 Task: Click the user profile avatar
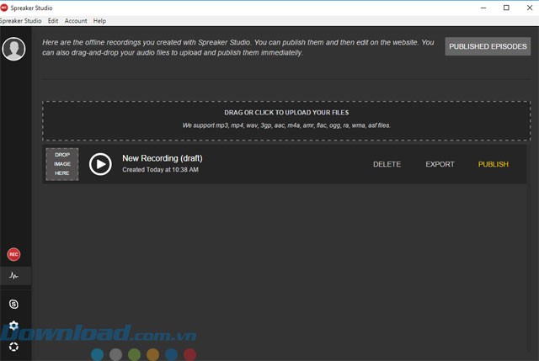point(13,49)
